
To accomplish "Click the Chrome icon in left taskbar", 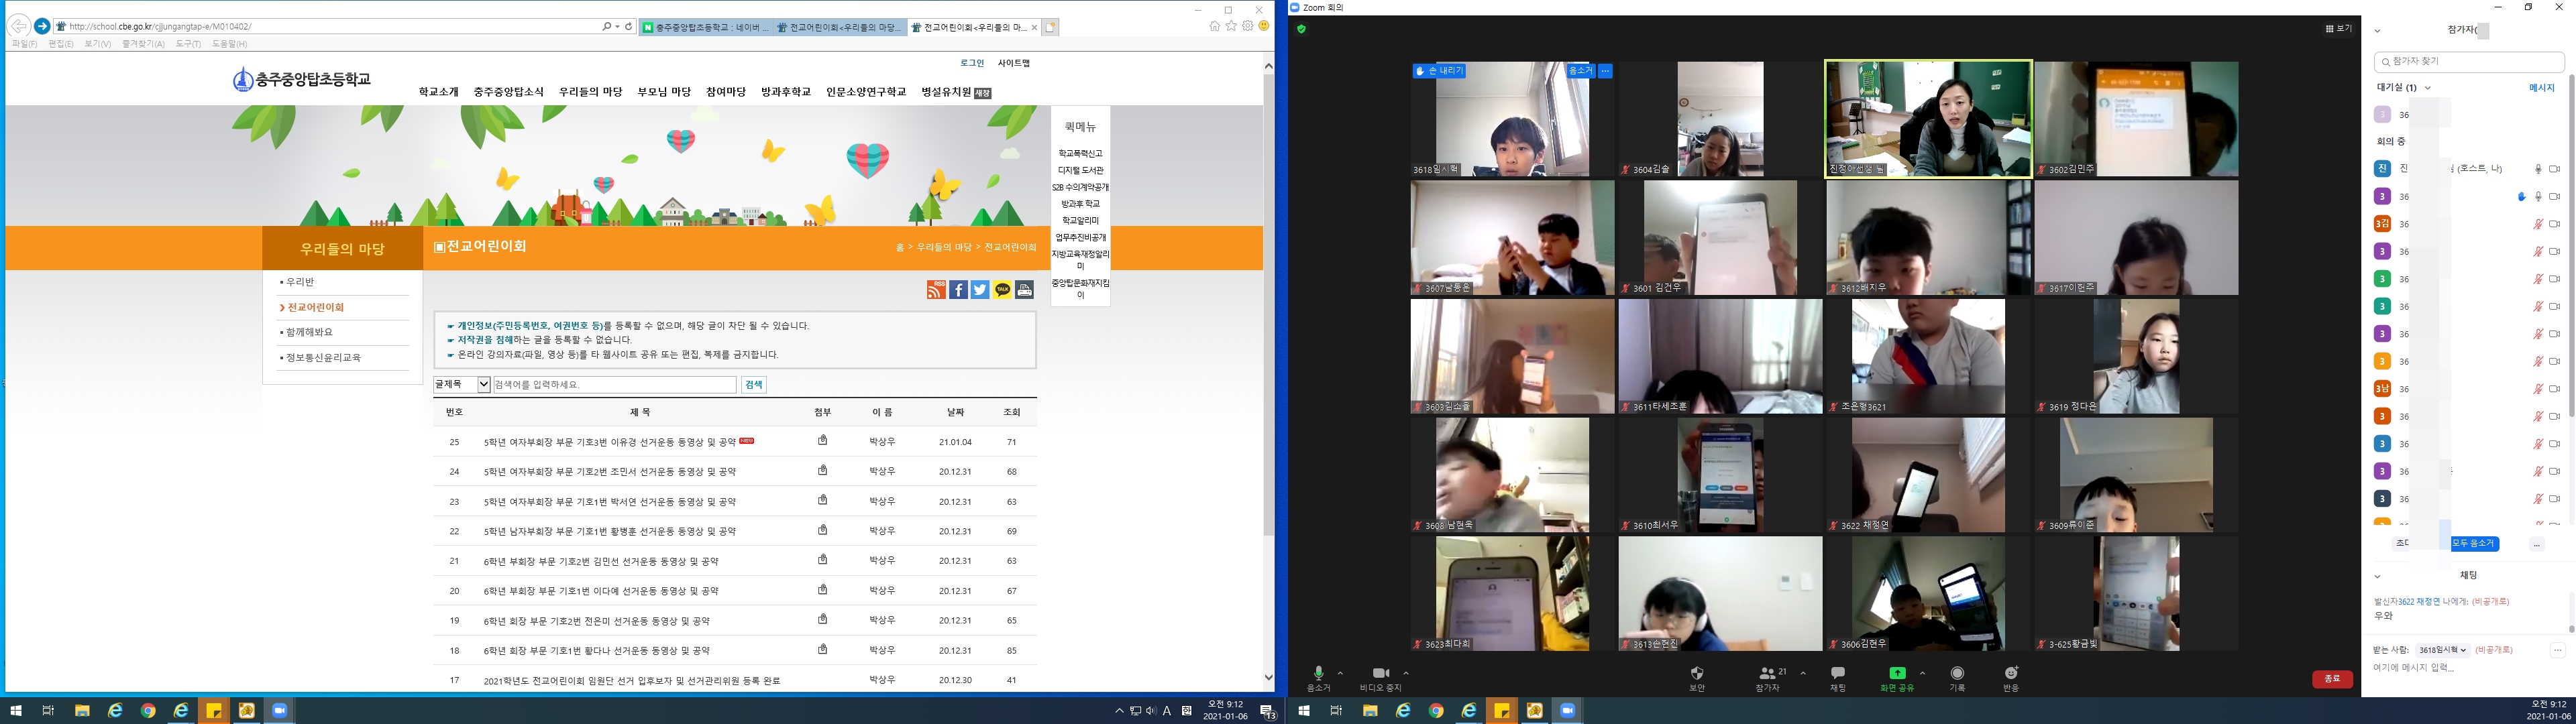I will coord(148,710).
